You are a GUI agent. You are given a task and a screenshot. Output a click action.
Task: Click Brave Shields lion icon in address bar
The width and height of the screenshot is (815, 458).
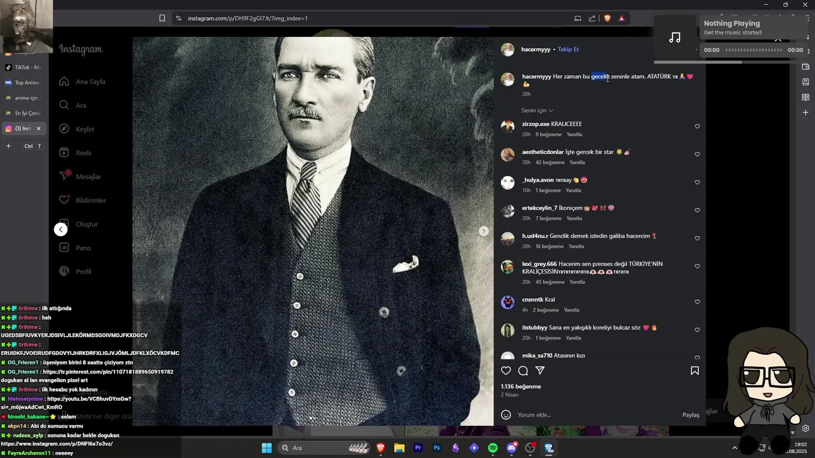tap(607, 18)
